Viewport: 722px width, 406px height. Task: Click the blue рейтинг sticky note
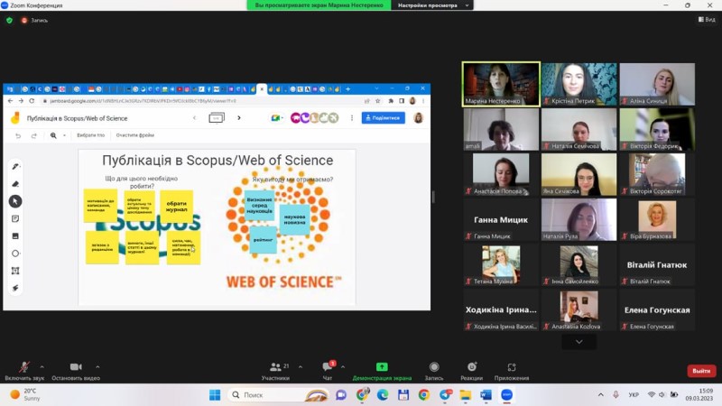(263, 240)
